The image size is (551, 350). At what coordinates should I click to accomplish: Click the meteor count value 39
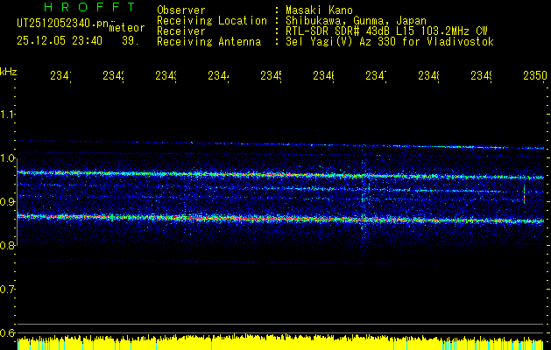click(129, 40)
